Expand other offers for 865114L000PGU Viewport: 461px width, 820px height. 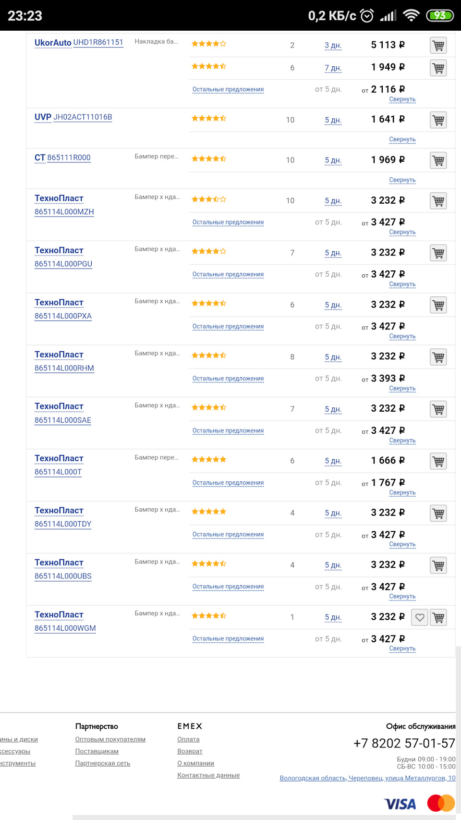click(228, 274)
